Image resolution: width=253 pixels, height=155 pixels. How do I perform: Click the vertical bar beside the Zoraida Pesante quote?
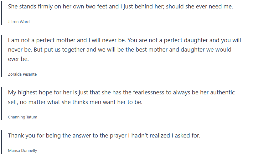(x=2, y=56)
